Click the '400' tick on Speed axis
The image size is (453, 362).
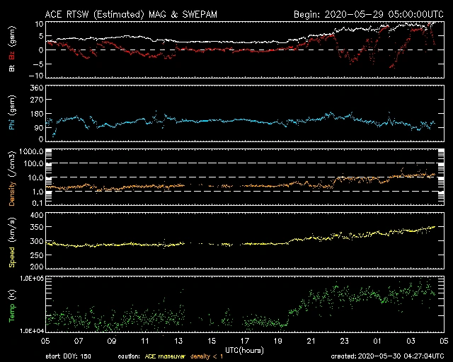[37, 215]
